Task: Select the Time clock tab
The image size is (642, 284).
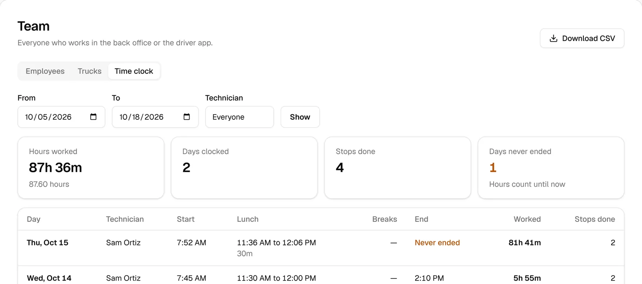Action: pos(134,71)
